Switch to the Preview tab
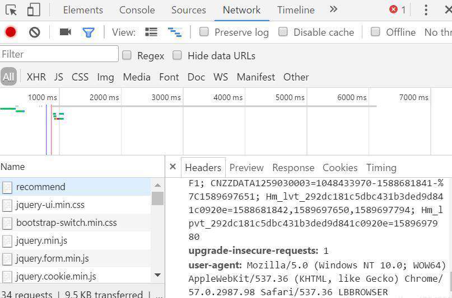452x298 pixels. tap(246, 167)
